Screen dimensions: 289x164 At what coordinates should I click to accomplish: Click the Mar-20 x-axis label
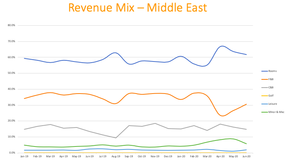[x=207, y=157]
